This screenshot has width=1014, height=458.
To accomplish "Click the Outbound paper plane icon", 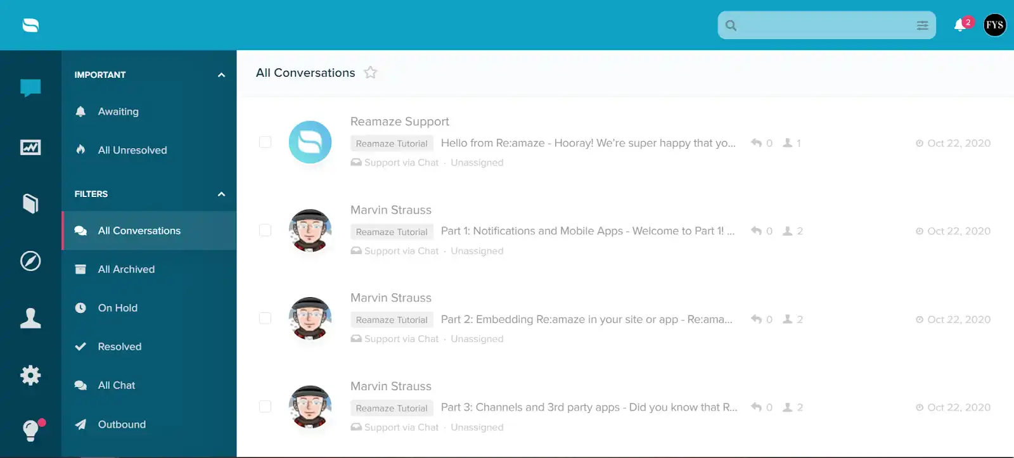I will (80, 424).
